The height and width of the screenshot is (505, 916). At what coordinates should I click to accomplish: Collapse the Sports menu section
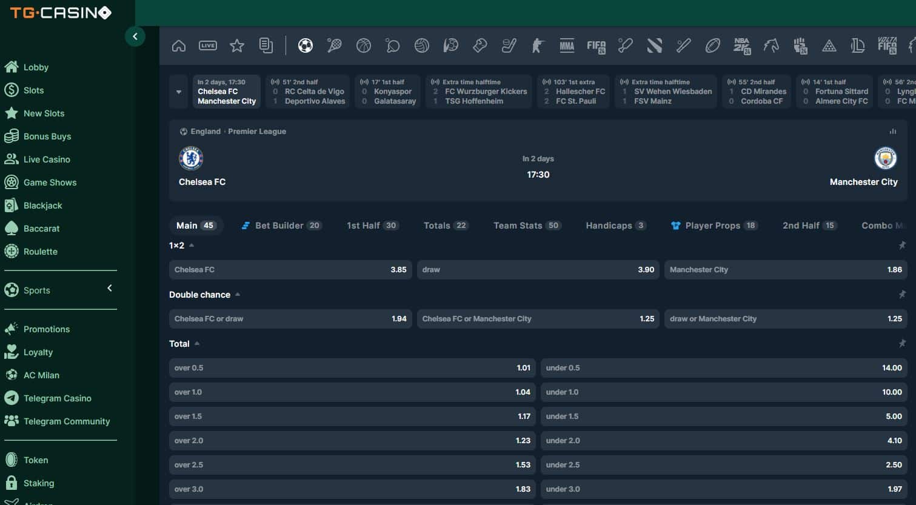click(110, 289)
